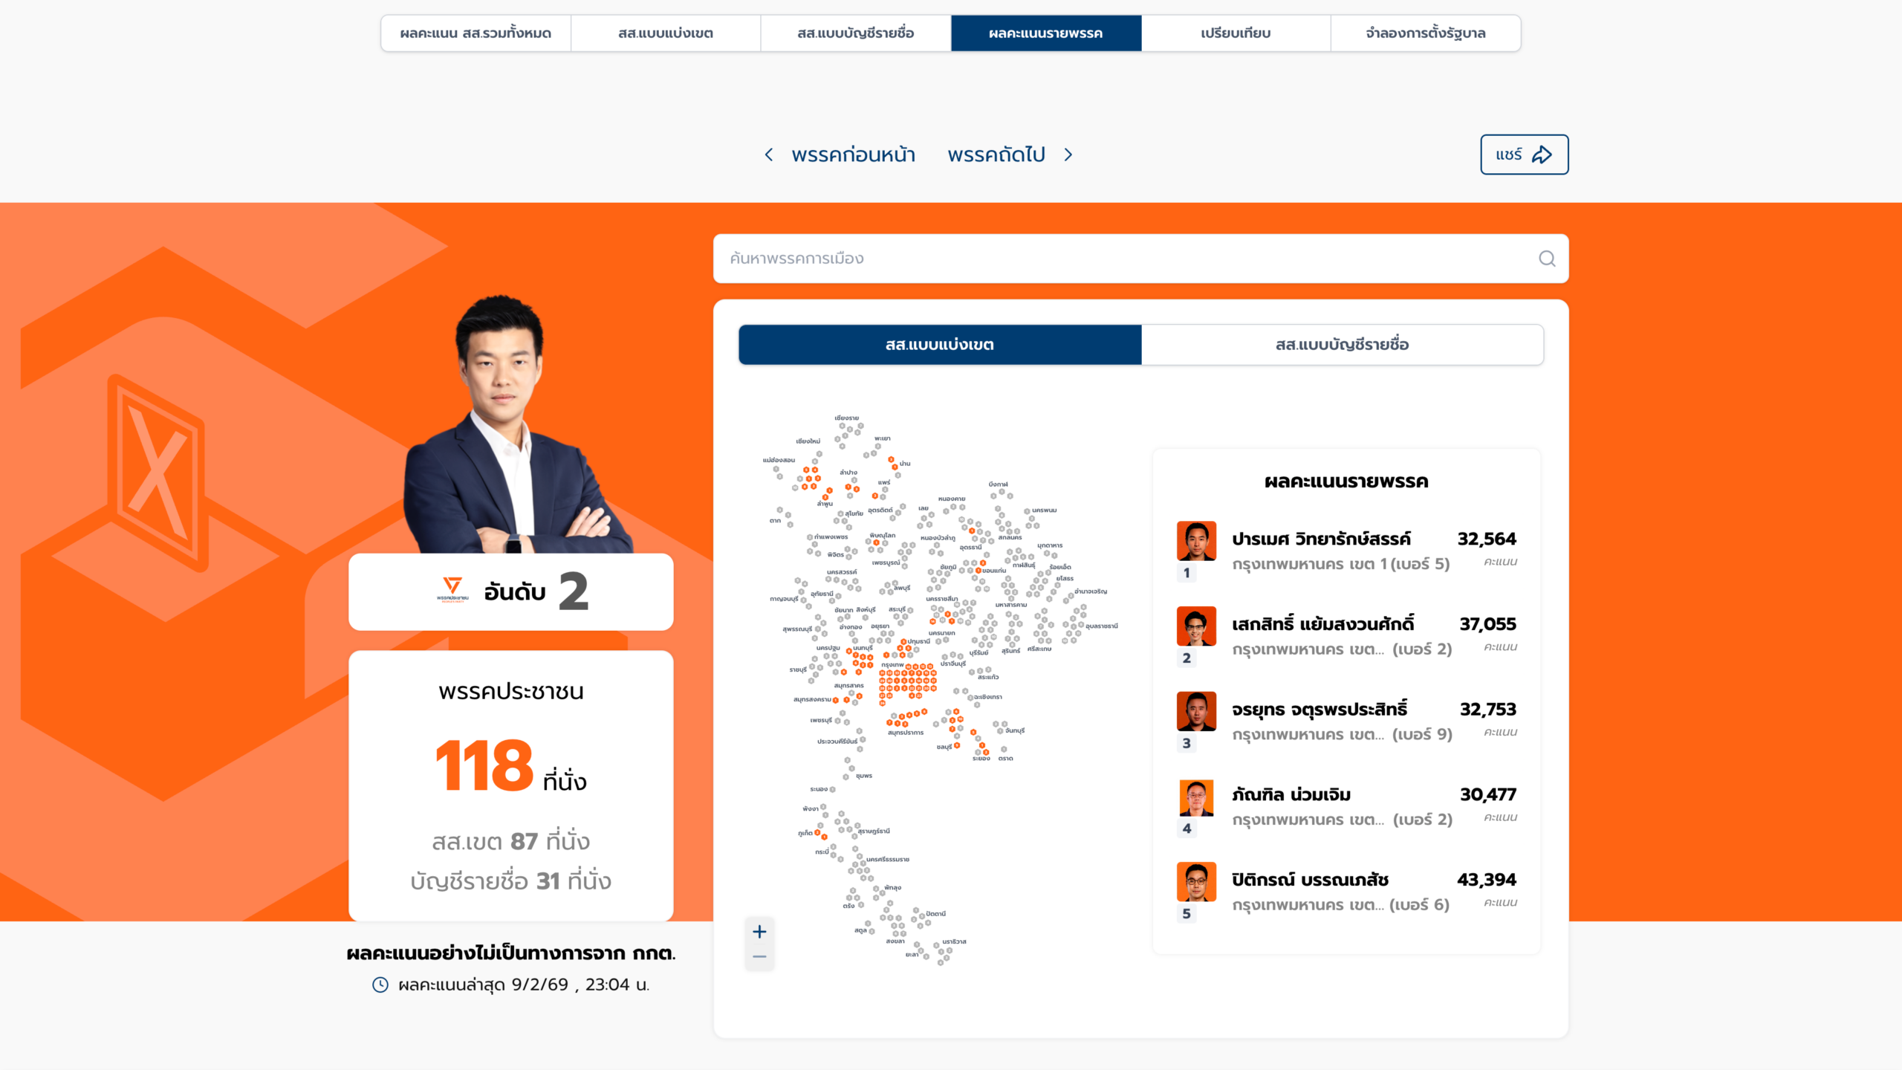Open the จำลองการตั้งรัฐบาล tab
This screenshot has width=1902, height=1070.
tap(1425, 33)
